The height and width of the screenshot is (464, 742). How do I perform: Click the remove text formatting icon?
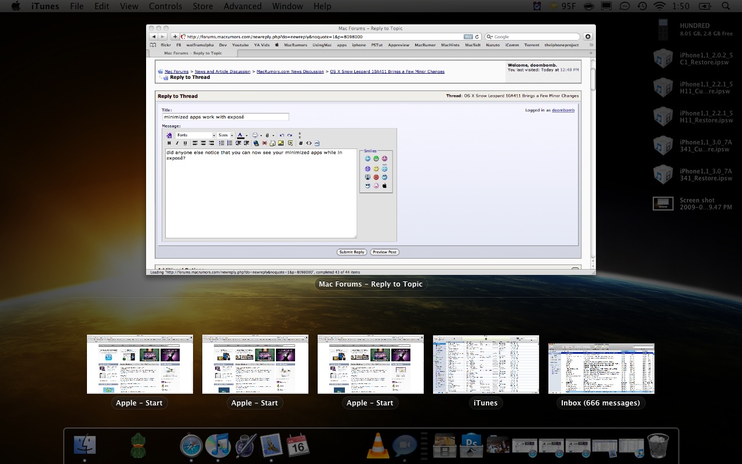click(169, 135)
